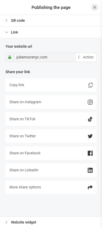Click the share arrow icon
Screen dimensions: 102x228
[x=90, y=187]
